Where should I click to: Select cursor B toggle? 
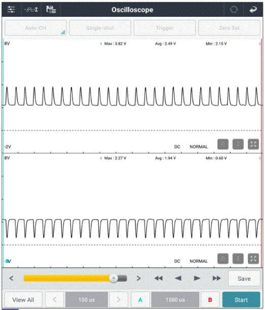pos(210,300)
